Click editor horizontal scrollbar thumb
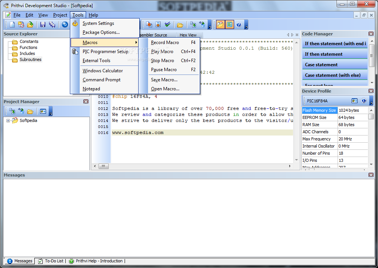Screen dimensions: 378x268 (103, 166)
